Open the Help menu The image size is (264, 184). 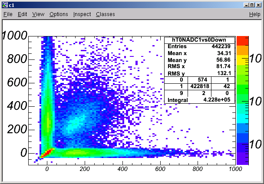[254, 14]
